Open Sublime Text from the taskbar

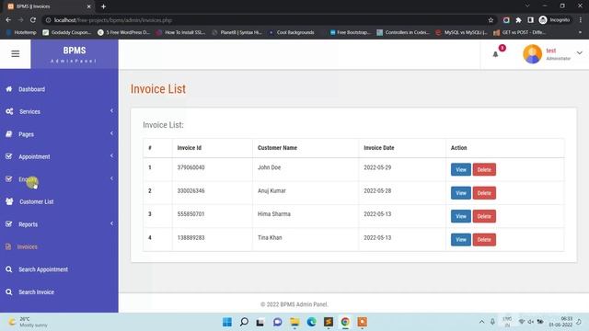(329, 322)
